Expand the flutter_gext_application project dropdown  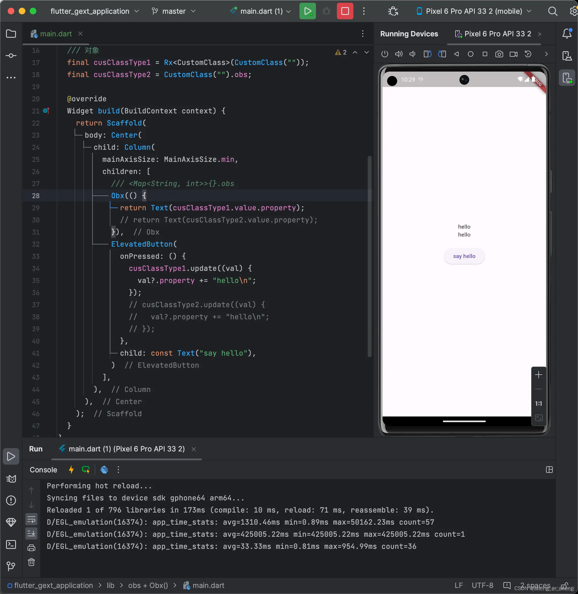click(x=94, y=11)
